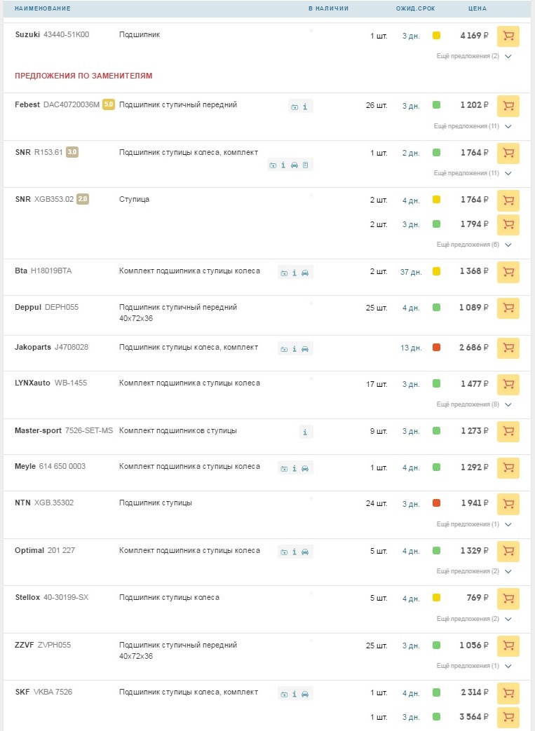Add Stellox 40-30199-SX to cart
The height and width of the screenshot is (731, 535).
tap(508, 599)
